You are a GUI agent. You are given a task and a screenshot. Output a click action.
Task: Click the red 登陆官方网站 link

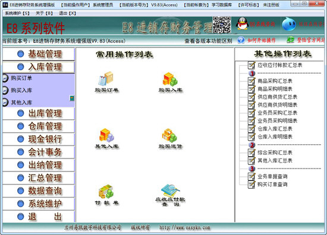coord(311,40)
